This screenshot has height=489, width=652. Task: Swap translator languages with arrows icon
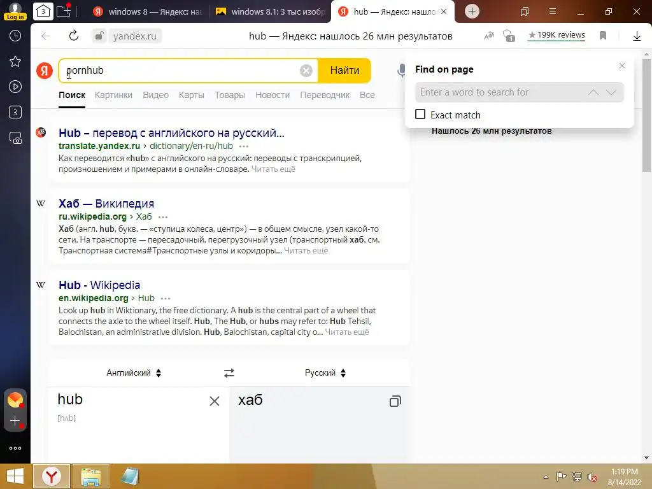click(229, 373)
